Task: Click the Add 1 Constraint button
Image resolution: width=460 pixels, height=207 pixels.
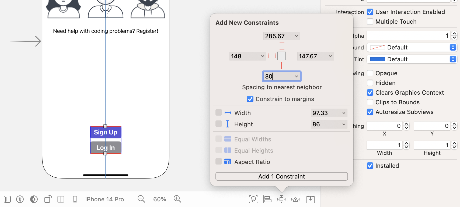Action: pos(281,176)
